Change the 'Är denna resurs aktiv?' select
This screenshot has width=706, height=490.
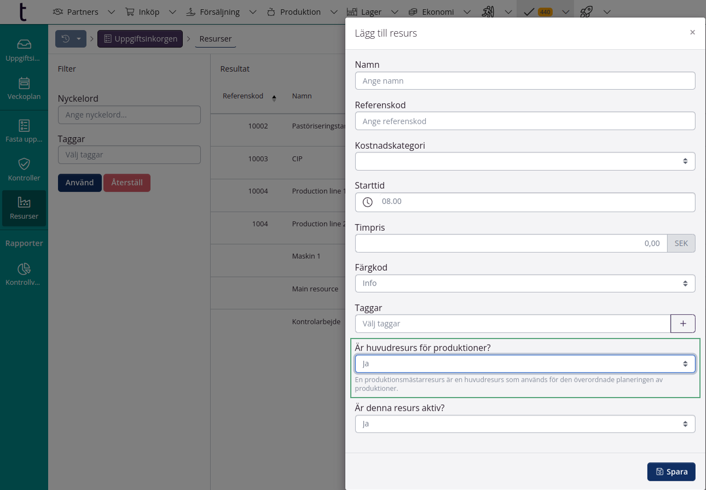coord(525,424)
